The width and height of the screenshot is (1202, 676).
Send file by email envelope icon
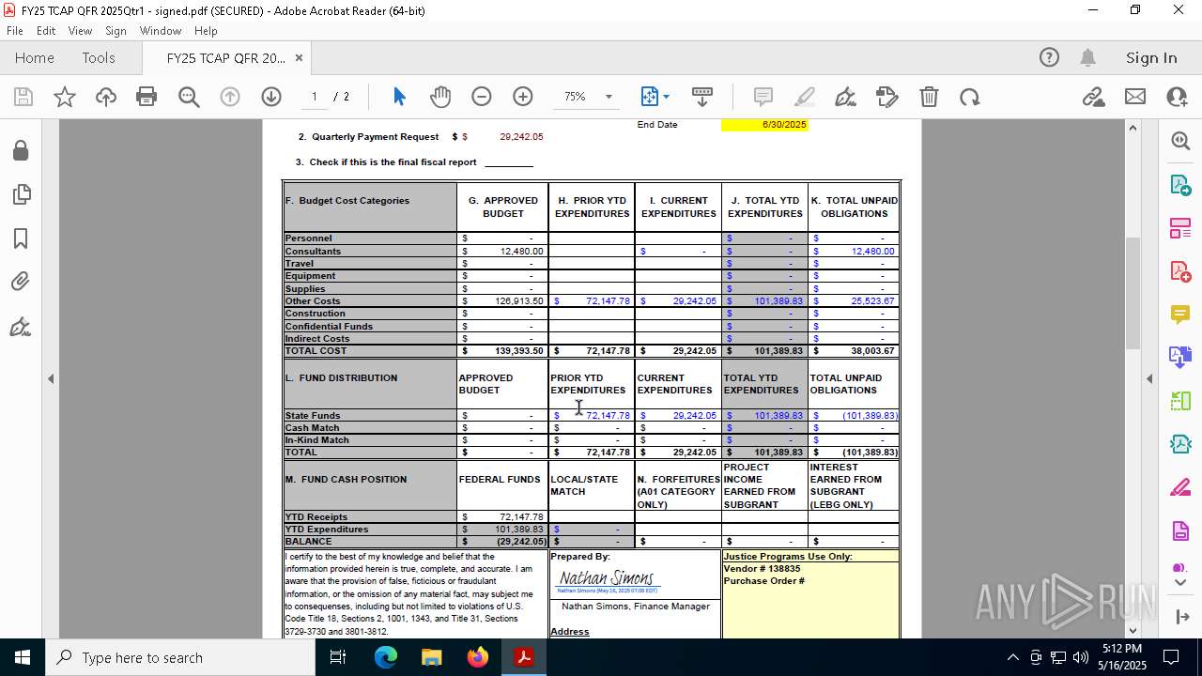[x=1135, y=97]
